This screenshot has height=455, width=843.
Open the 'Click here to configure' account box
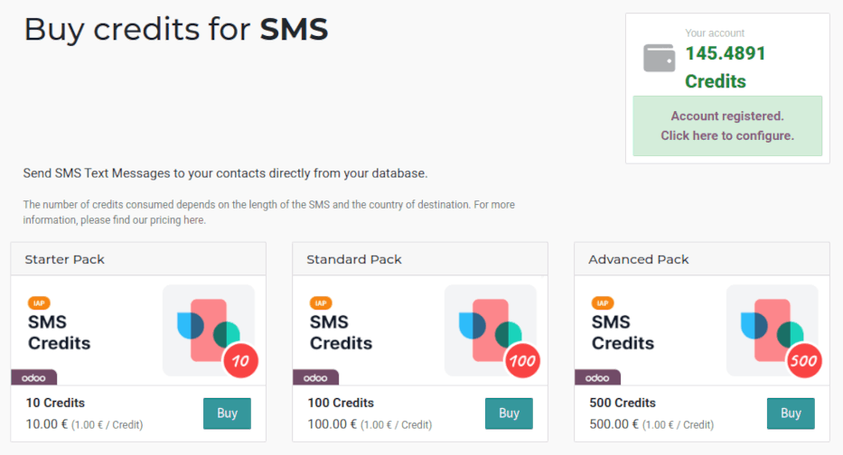pos(727,126)
